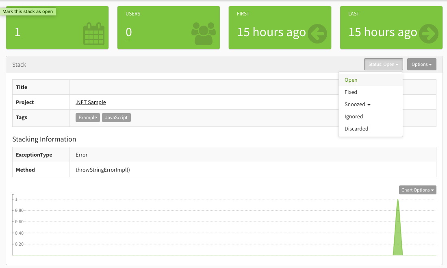Image resolution: width=447 pixels, height=268 pixels.
Task: Open the .NET Sample project link
Action: click(90, 102)
